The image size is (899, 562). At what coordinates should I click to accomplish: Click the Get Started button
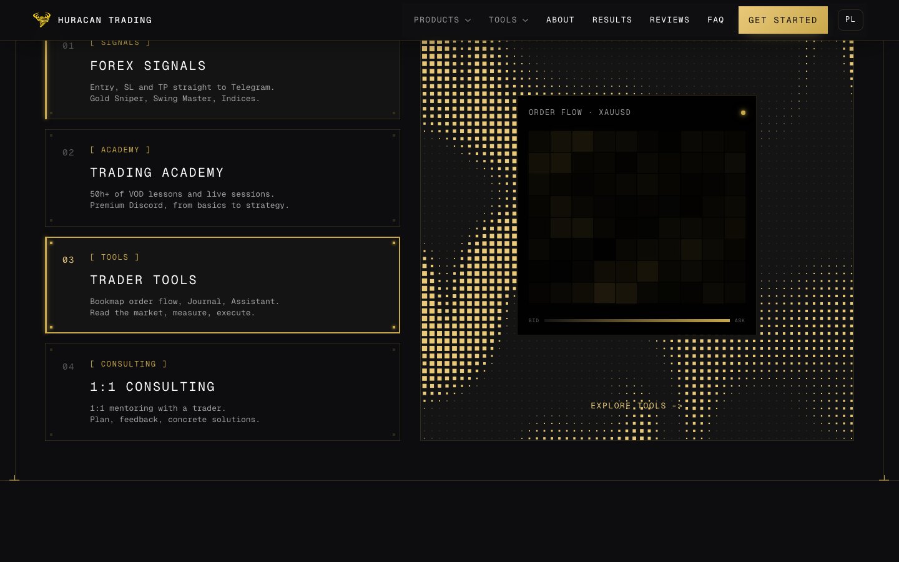[783, 20]
